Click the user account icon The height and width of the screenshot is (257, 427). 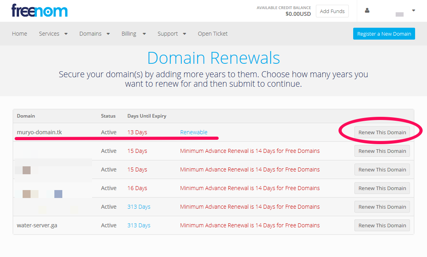(x=367, y=11)
